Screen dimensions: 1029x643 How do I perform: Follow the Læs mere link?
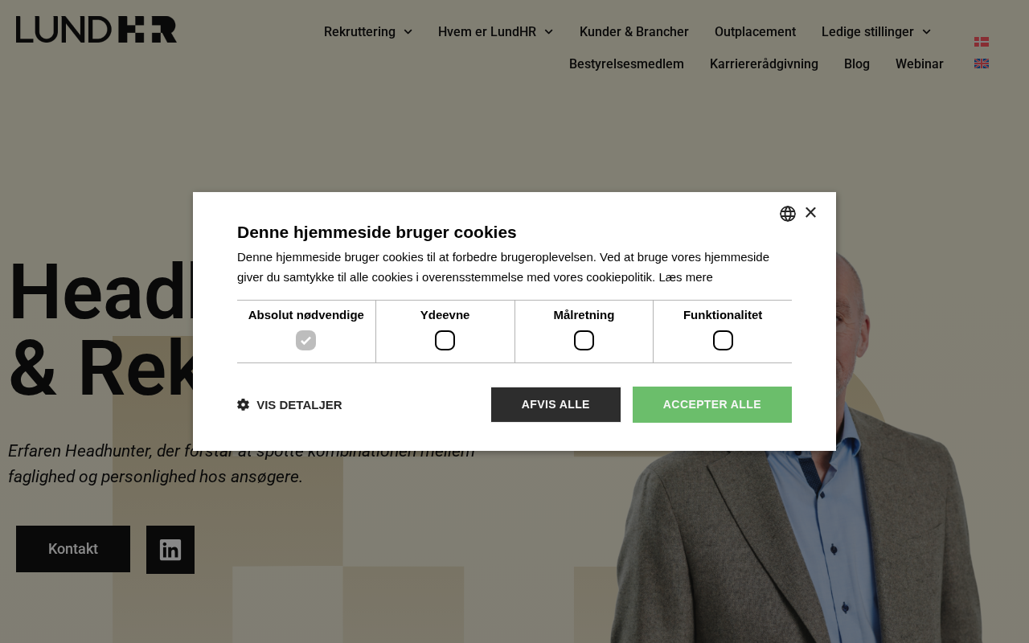686,277
